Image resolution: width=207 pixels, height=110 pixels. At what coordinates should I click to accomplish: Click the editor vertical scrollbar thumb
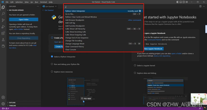click(x=206, y=29)
